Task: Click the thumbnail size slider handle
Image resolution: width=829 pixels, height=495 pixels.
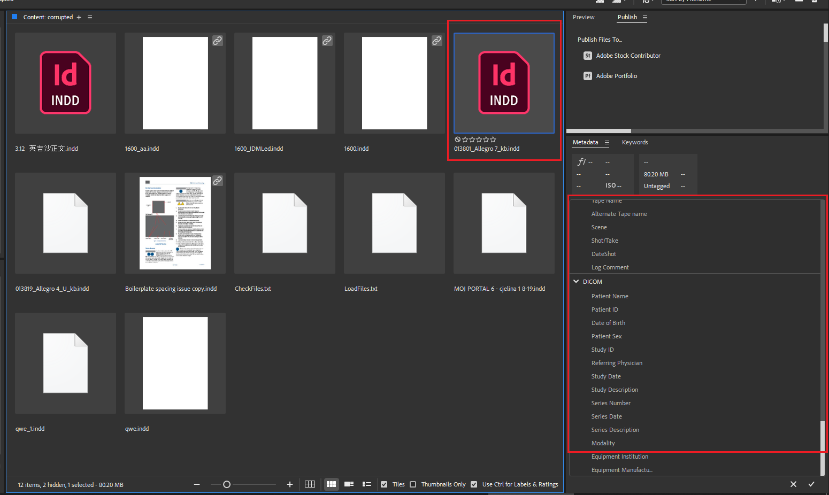Action: tap(227, 484)
